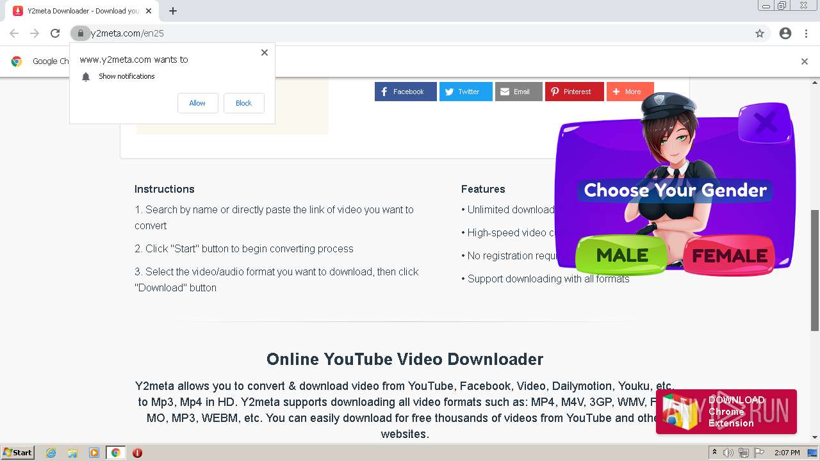Viewport: 820px width, 461px height.
Task: Bookmark this page with star icon
Action: coord(760,33)
